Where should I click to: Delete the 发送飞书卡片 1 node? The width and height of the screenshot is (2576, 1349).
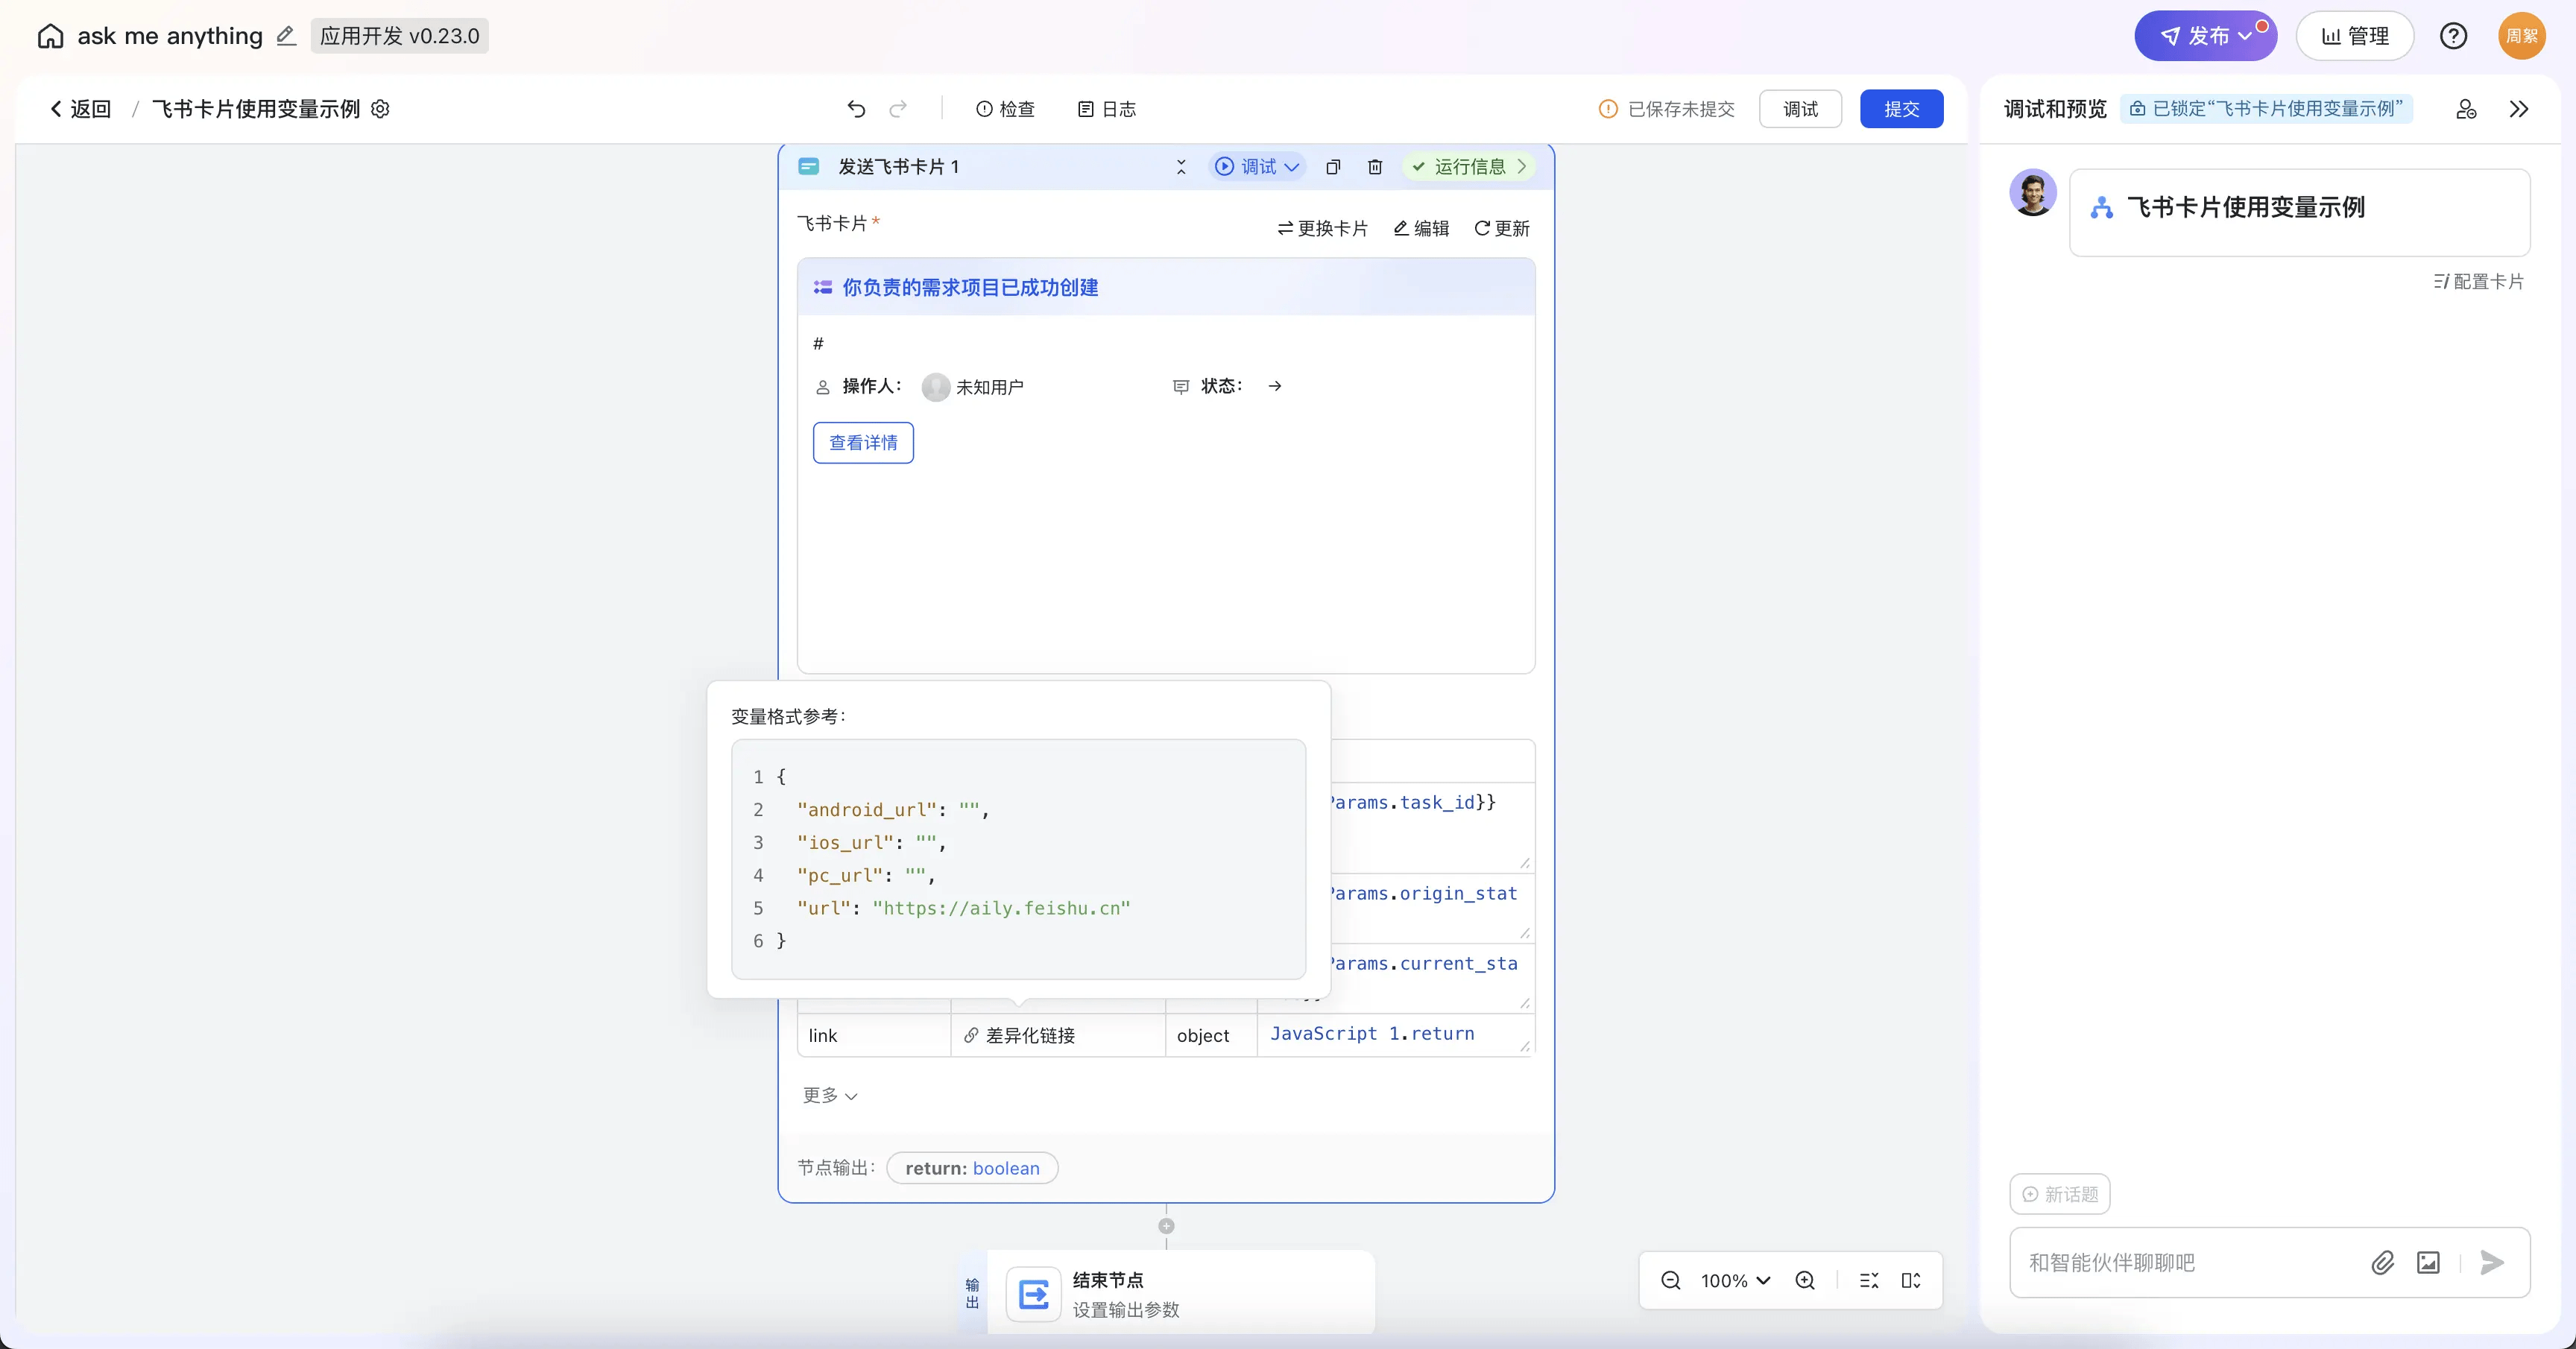(x=1375, y=167)
